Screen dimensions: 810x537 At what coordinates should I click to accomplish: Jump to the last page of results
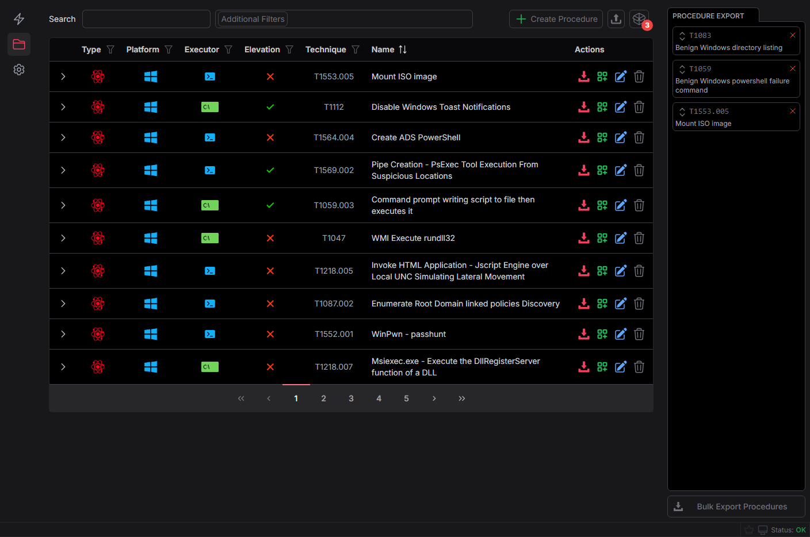461,398
